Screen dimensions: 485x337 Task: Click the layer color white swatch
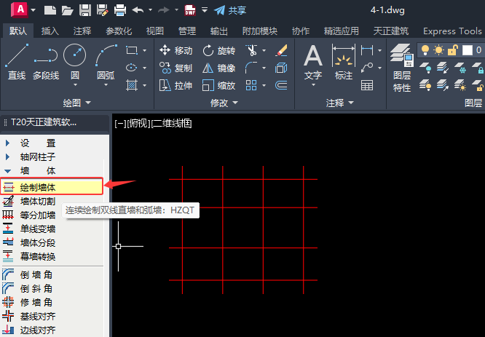[x=468, y=50]
